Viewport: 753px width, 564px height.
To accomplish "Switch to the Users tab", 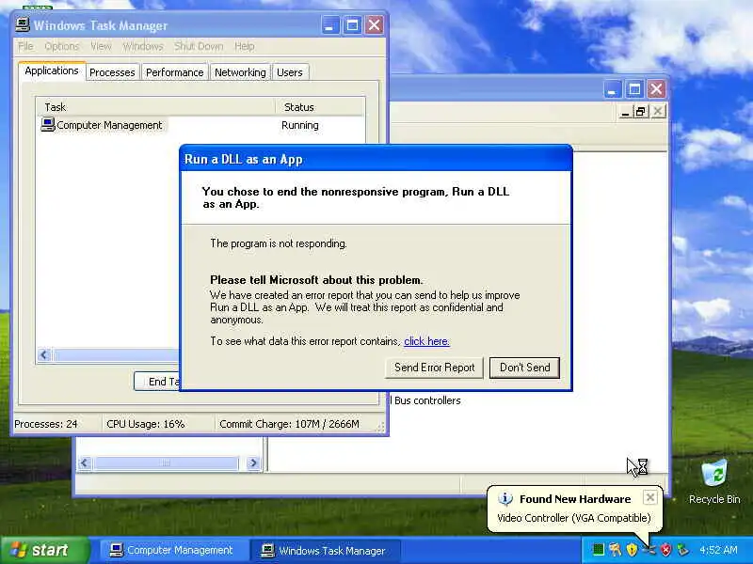I will 290,72.
